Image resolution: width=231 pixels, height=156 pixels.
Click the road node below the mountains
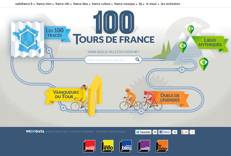pos(182,69)
